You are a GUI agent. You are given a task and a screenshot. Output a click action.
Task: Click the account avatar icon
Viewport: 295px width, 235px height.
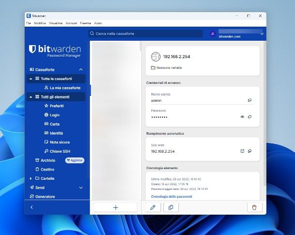[212, 34]
